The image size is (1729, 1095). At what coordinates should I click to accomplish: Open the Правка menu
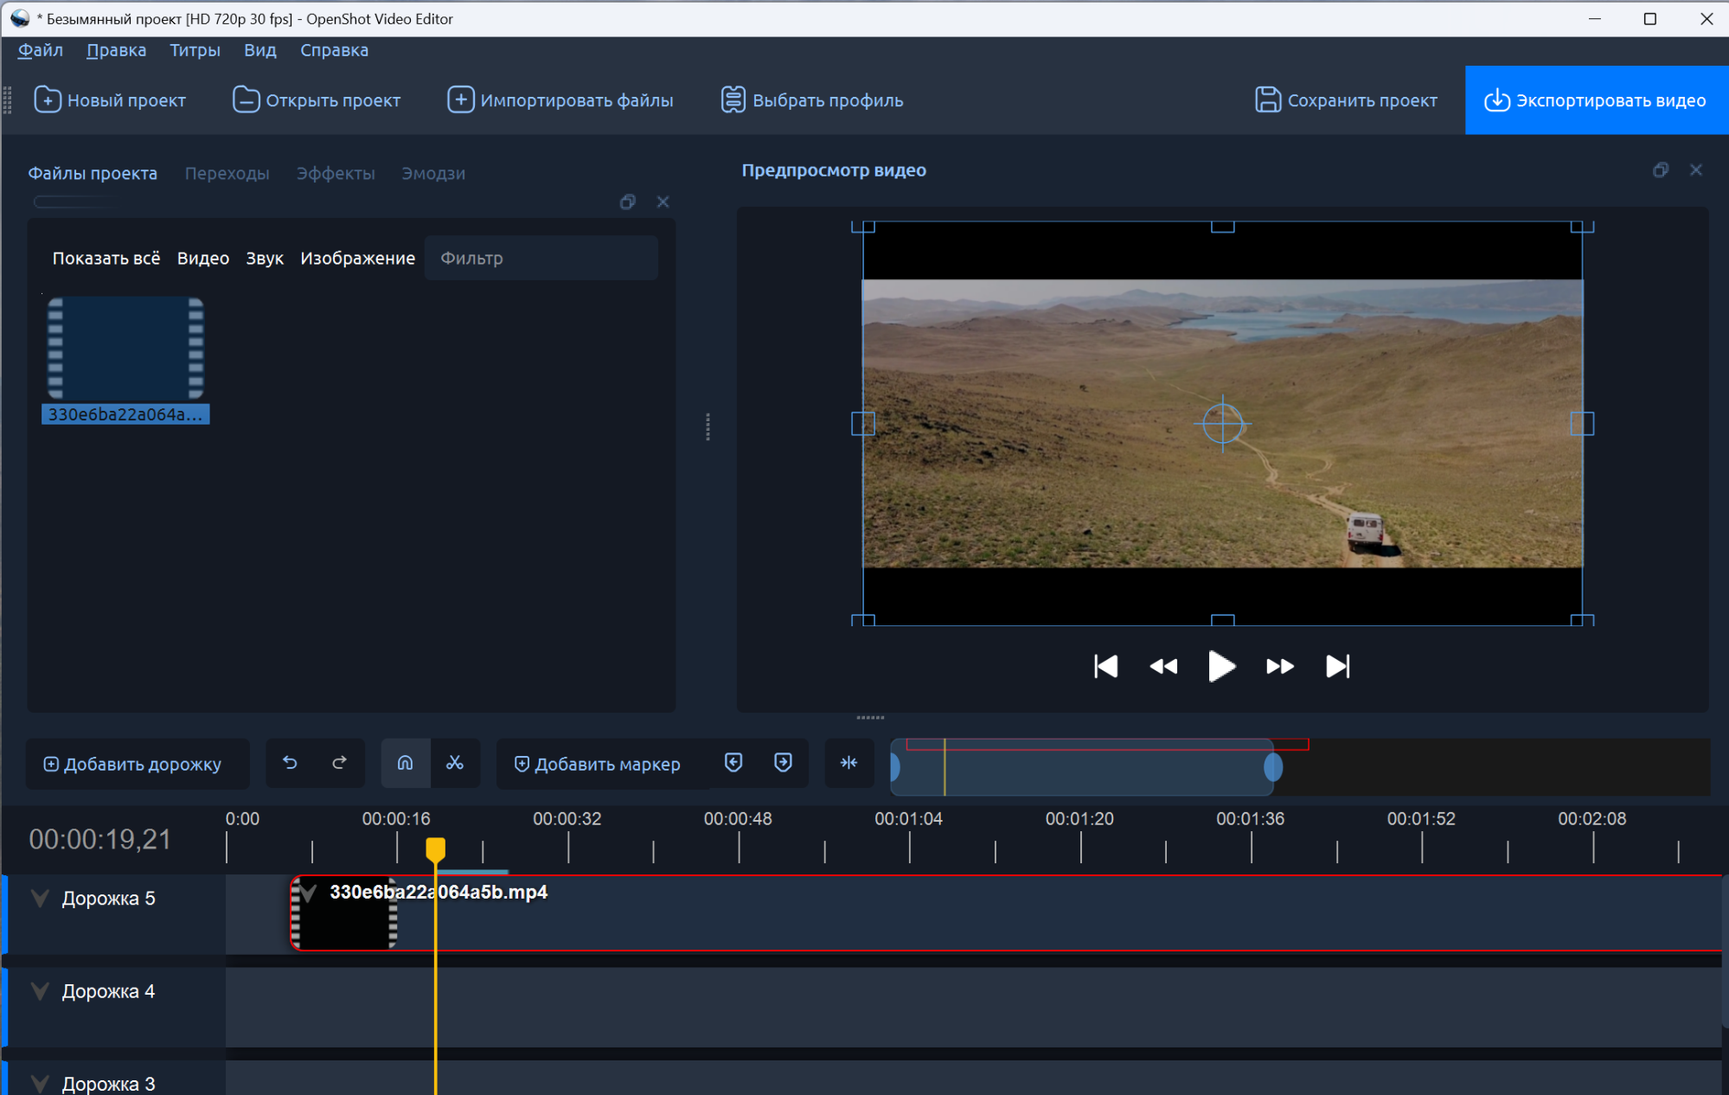coord(116,50)
